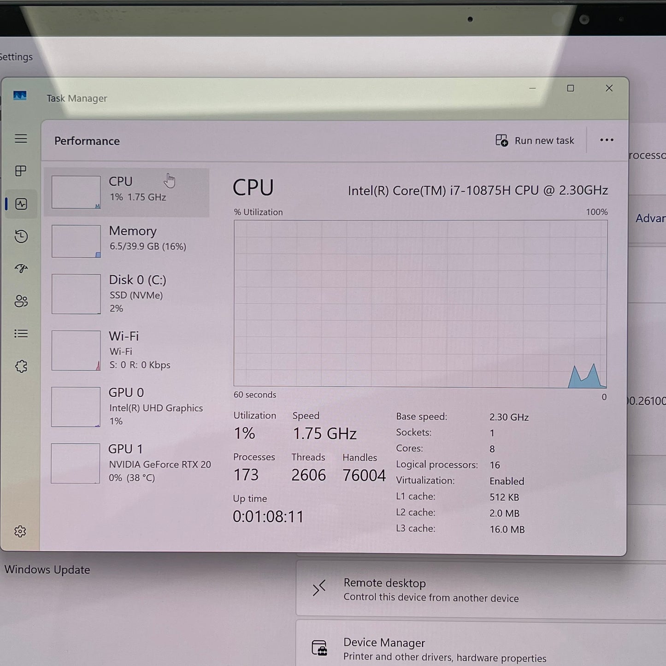Open the Services page puzzle icon
666x666 pixels.
tap(21, 366)
